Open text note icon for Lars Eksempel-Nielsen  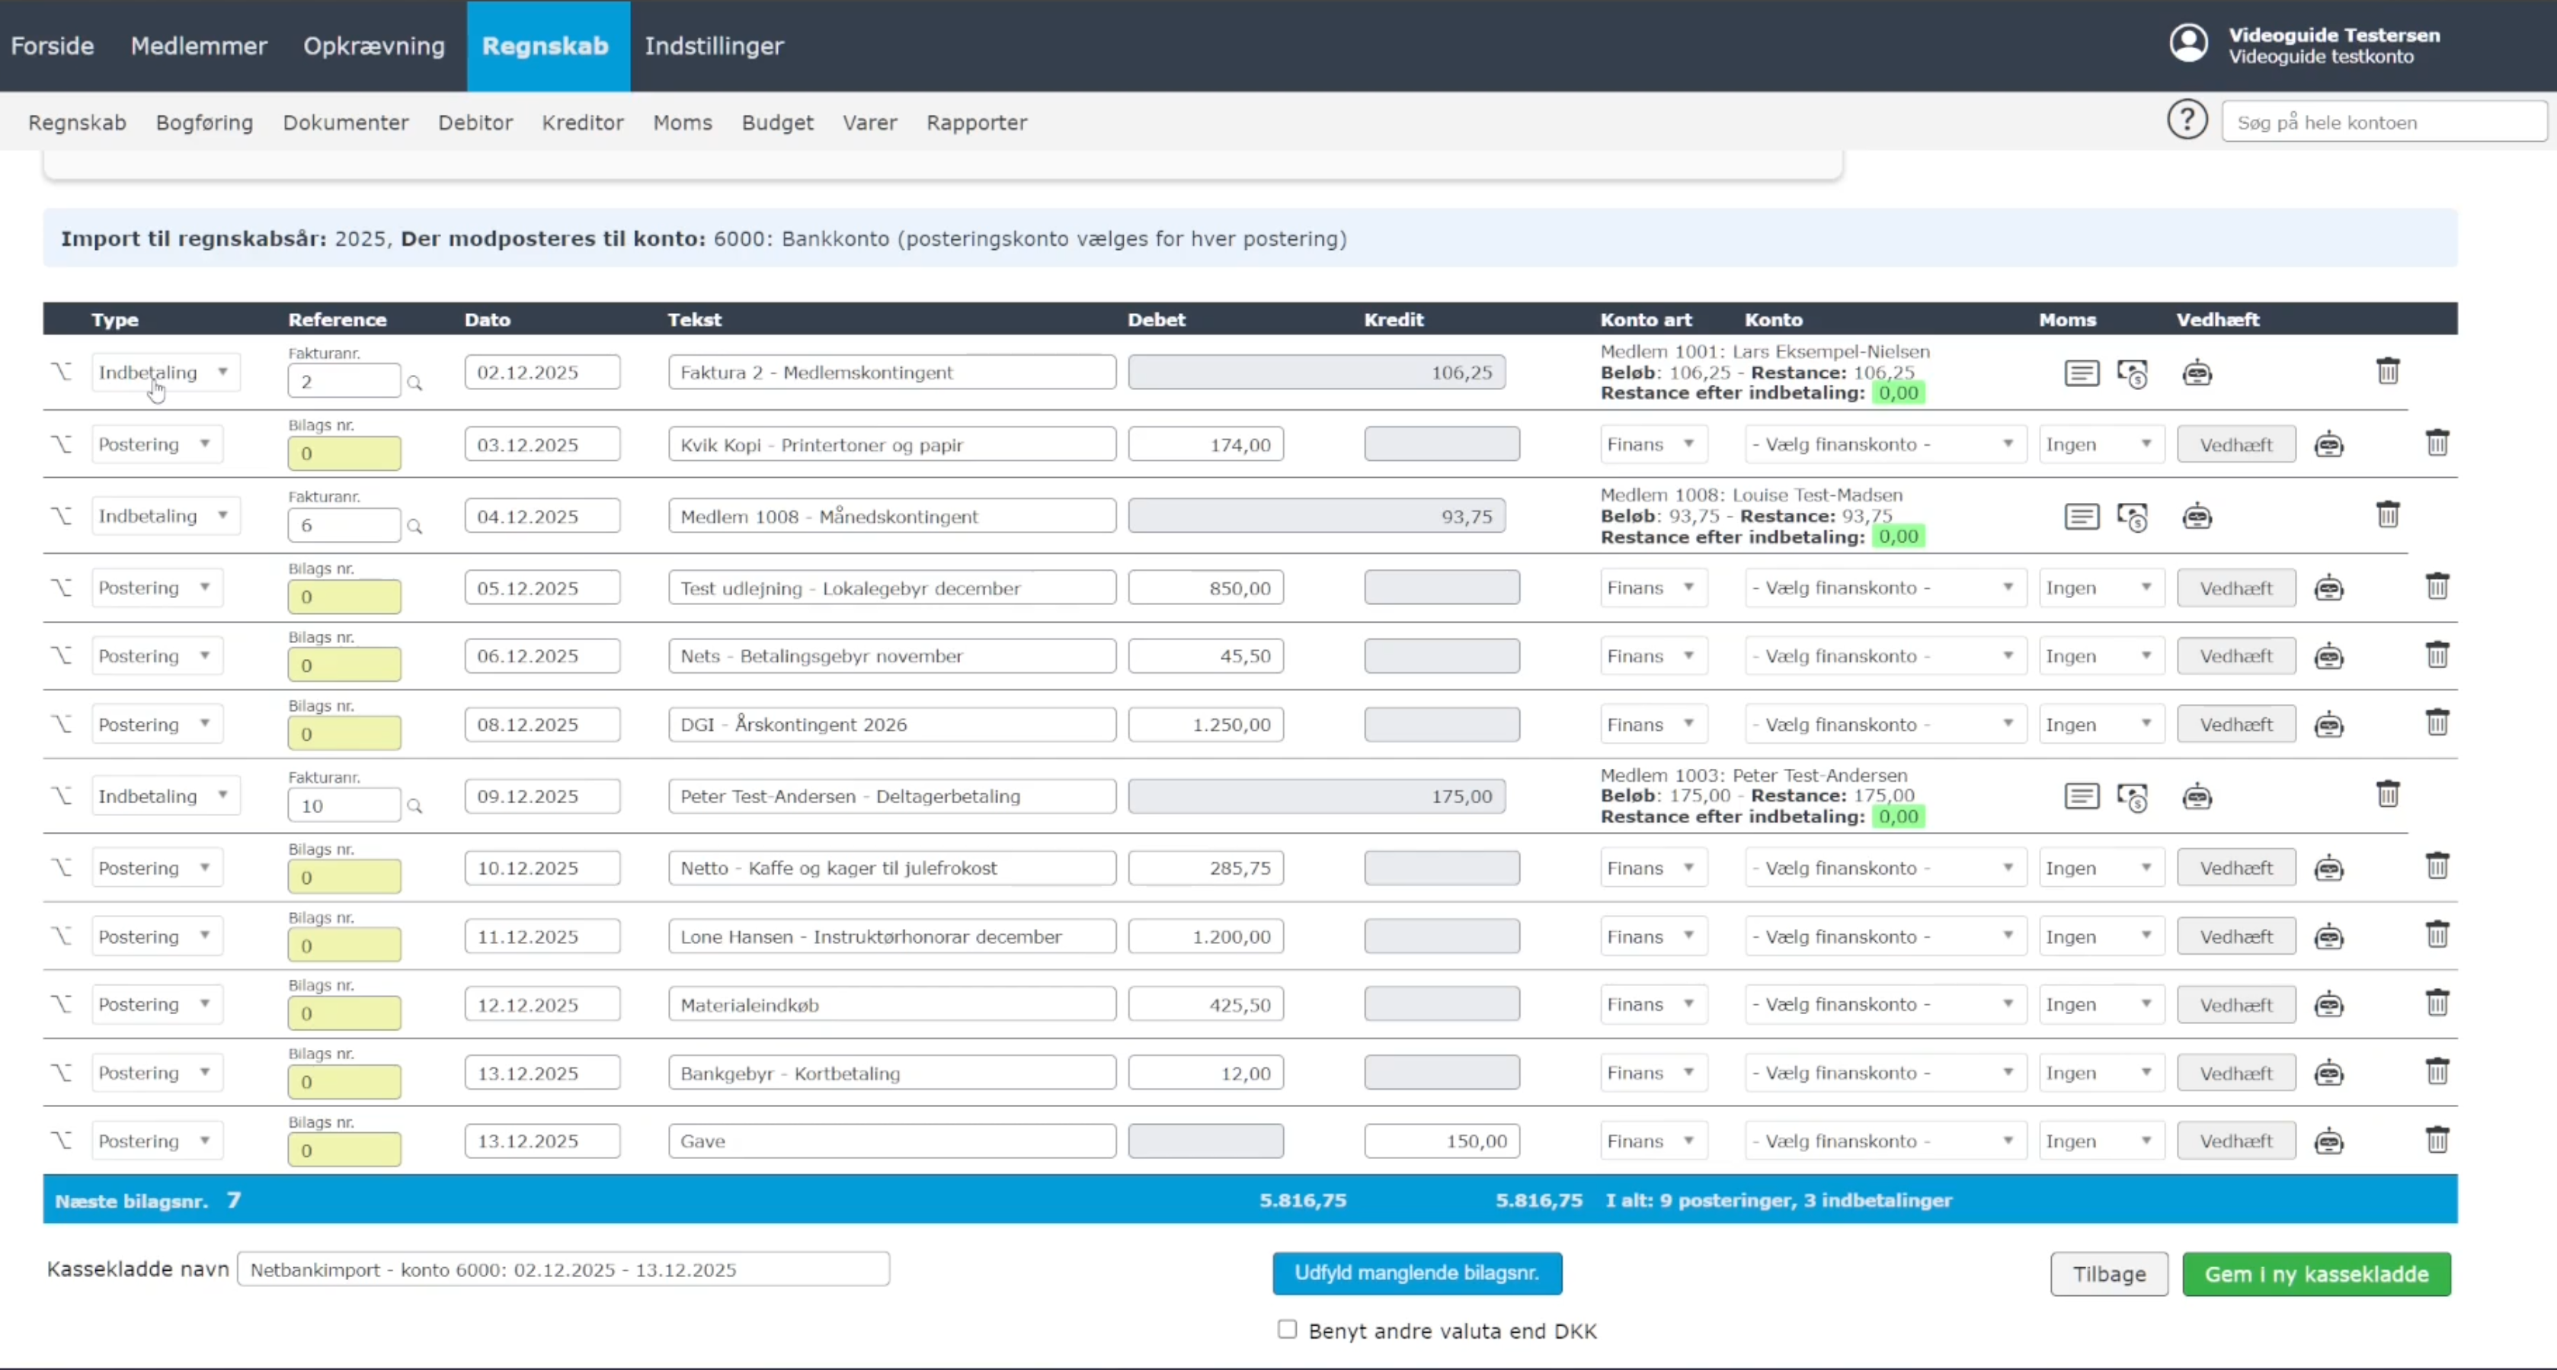(x=2082, y=373)
